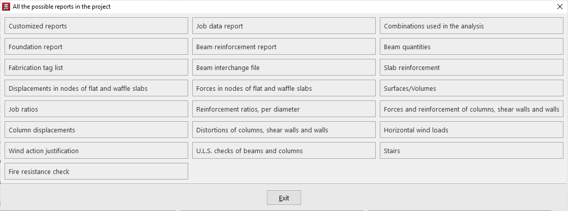This screenshot has width=568, height=211.
Task: Open the Foundation report
Action: pos(96,47)
